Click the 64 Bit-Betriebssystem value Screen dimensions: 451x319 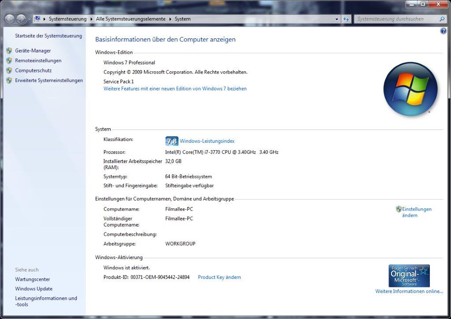[x=189, y=177]
